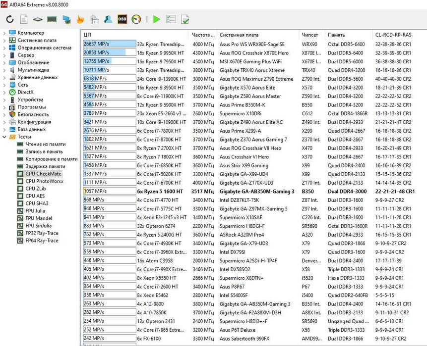Open the blue user silhouette toolbar icon

pos(108,19)
